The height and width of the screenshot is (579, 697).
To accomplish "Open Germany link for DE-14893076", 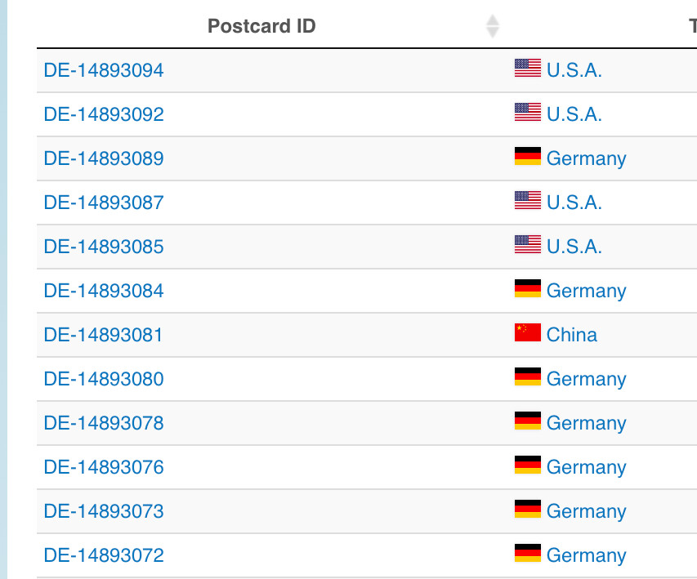I will tap(587, 467).
